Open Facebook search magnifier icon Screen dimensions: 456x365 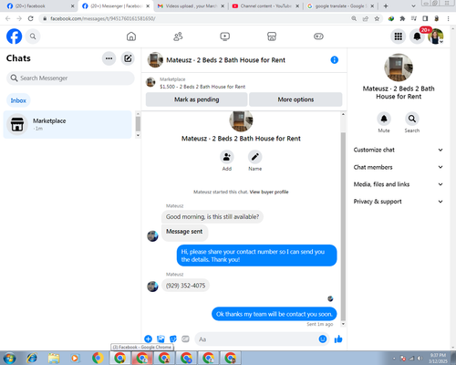click(33, 36)
